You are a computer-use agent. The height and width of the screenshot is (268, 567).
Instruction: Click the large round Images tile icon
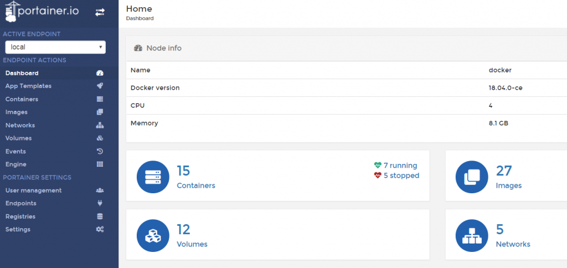[472, 177]
